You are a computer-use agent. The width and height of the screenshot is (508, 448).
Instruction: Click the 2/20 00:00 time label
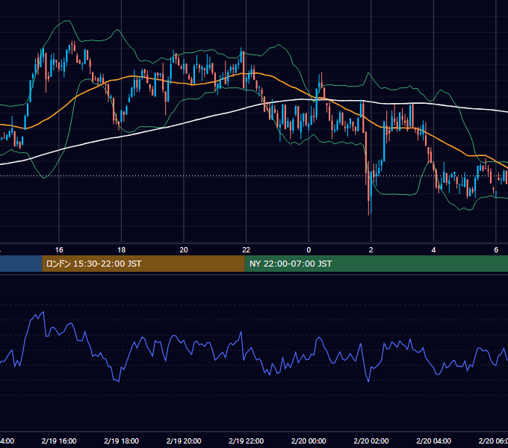[309, 441]
